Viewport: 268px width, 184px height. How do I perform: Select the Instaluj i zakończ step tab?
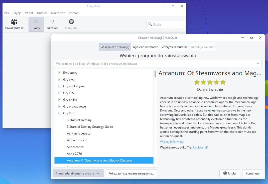tap(203, 47)
